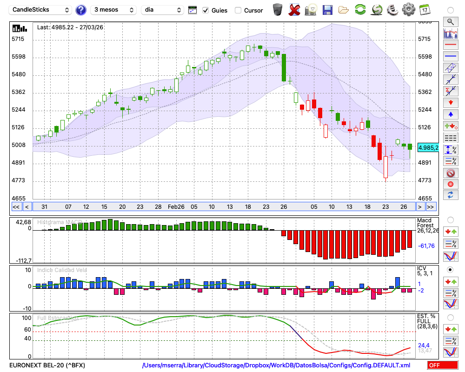Click the calendar icon in top toolbar
The image size is (465, 372).
[425, 9]
